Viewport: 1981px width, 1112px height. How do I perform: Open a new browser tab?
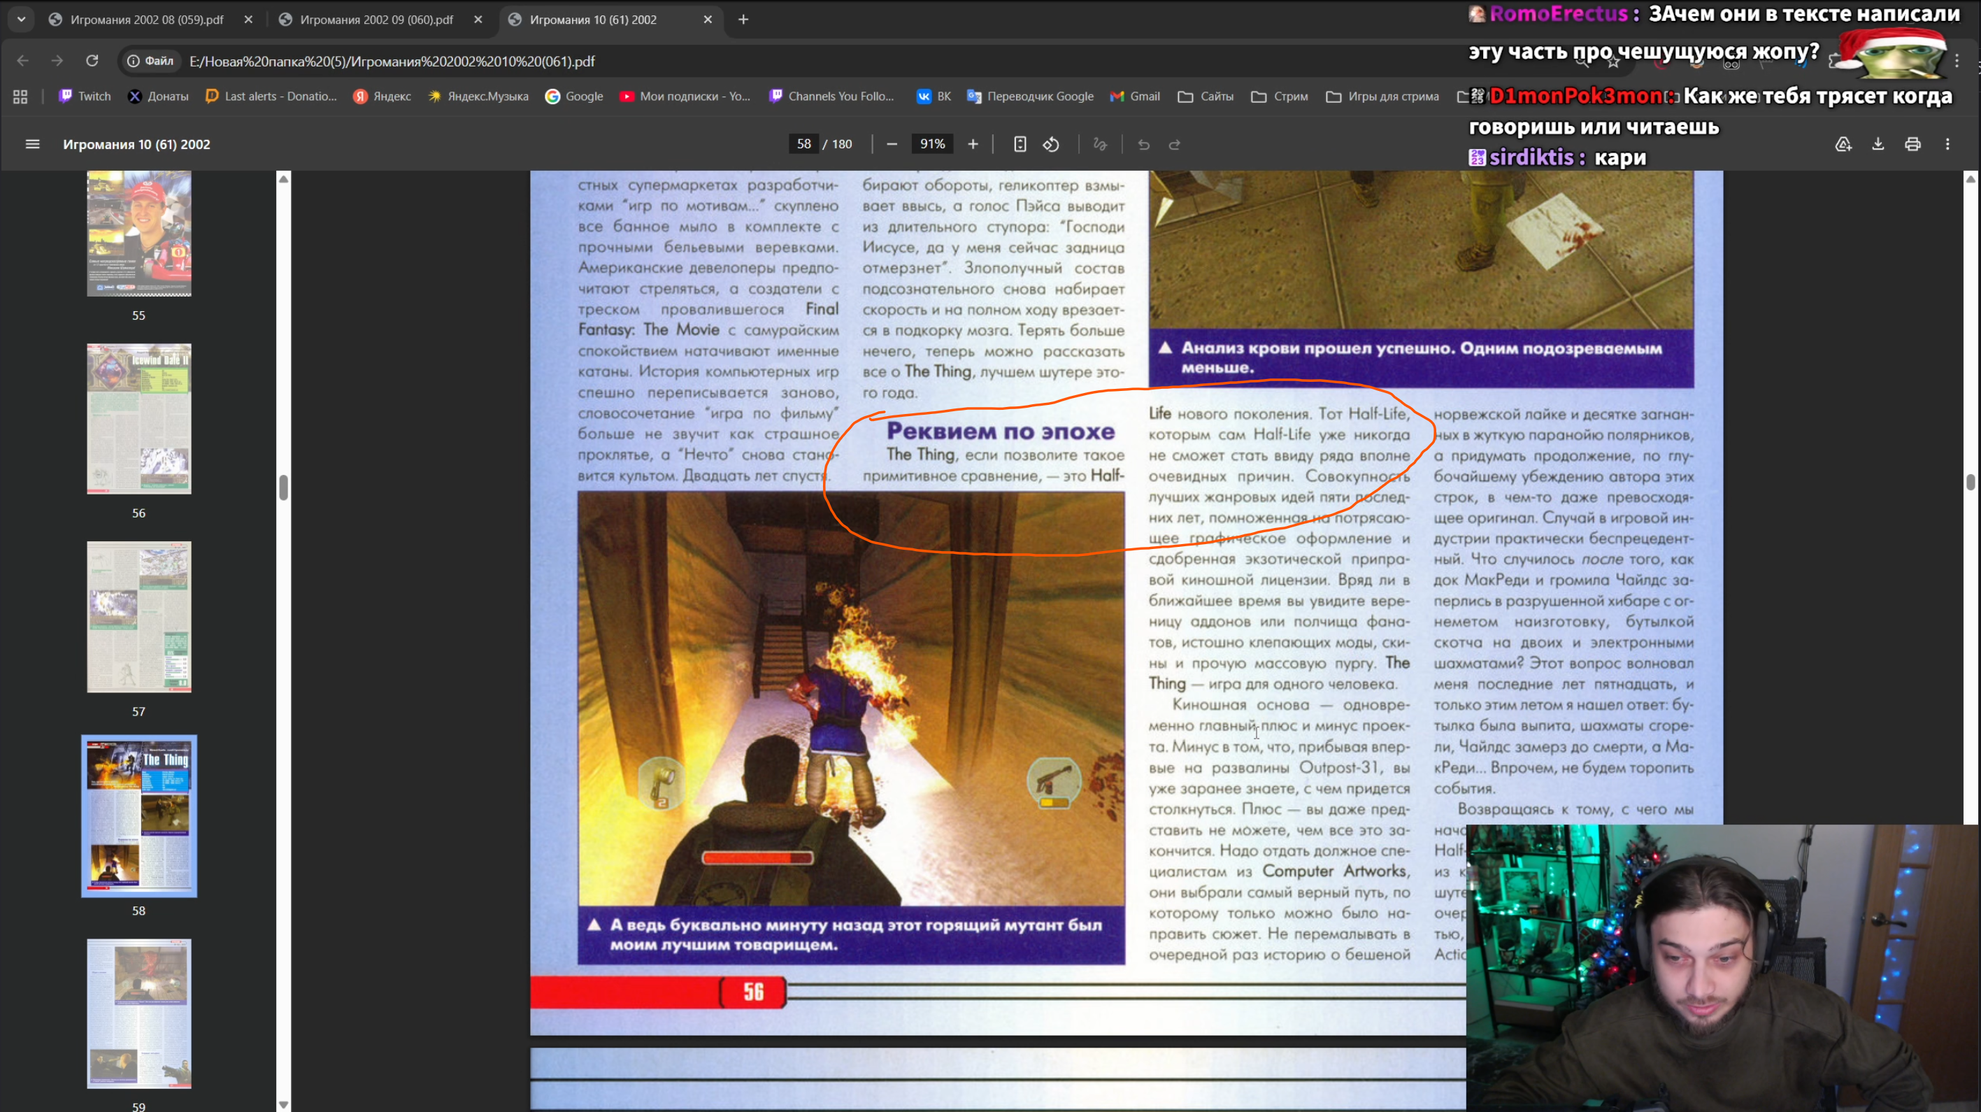(743, 19)
